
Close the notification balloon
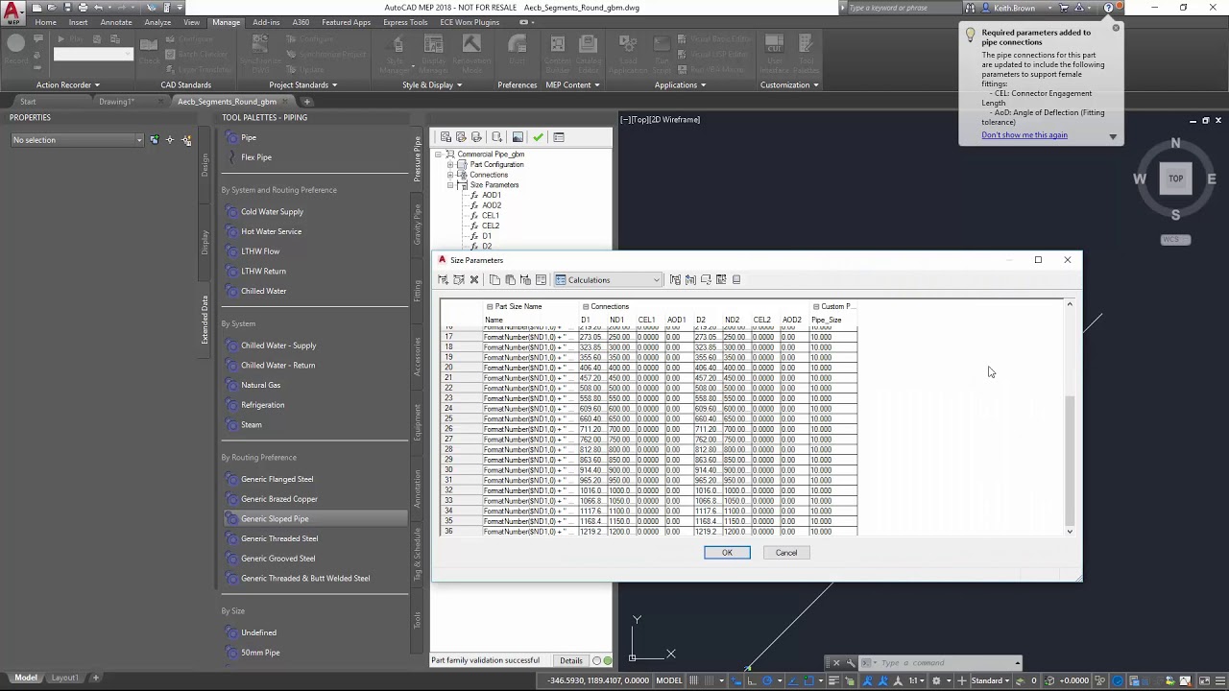tap(1116, 27)
